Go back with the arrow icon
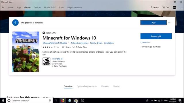The height and width of the screenshot is (103, 184). pos(3,7)
